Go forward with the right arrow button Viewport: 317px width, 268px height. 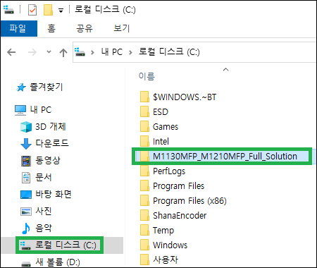click(x=32, y=52)
